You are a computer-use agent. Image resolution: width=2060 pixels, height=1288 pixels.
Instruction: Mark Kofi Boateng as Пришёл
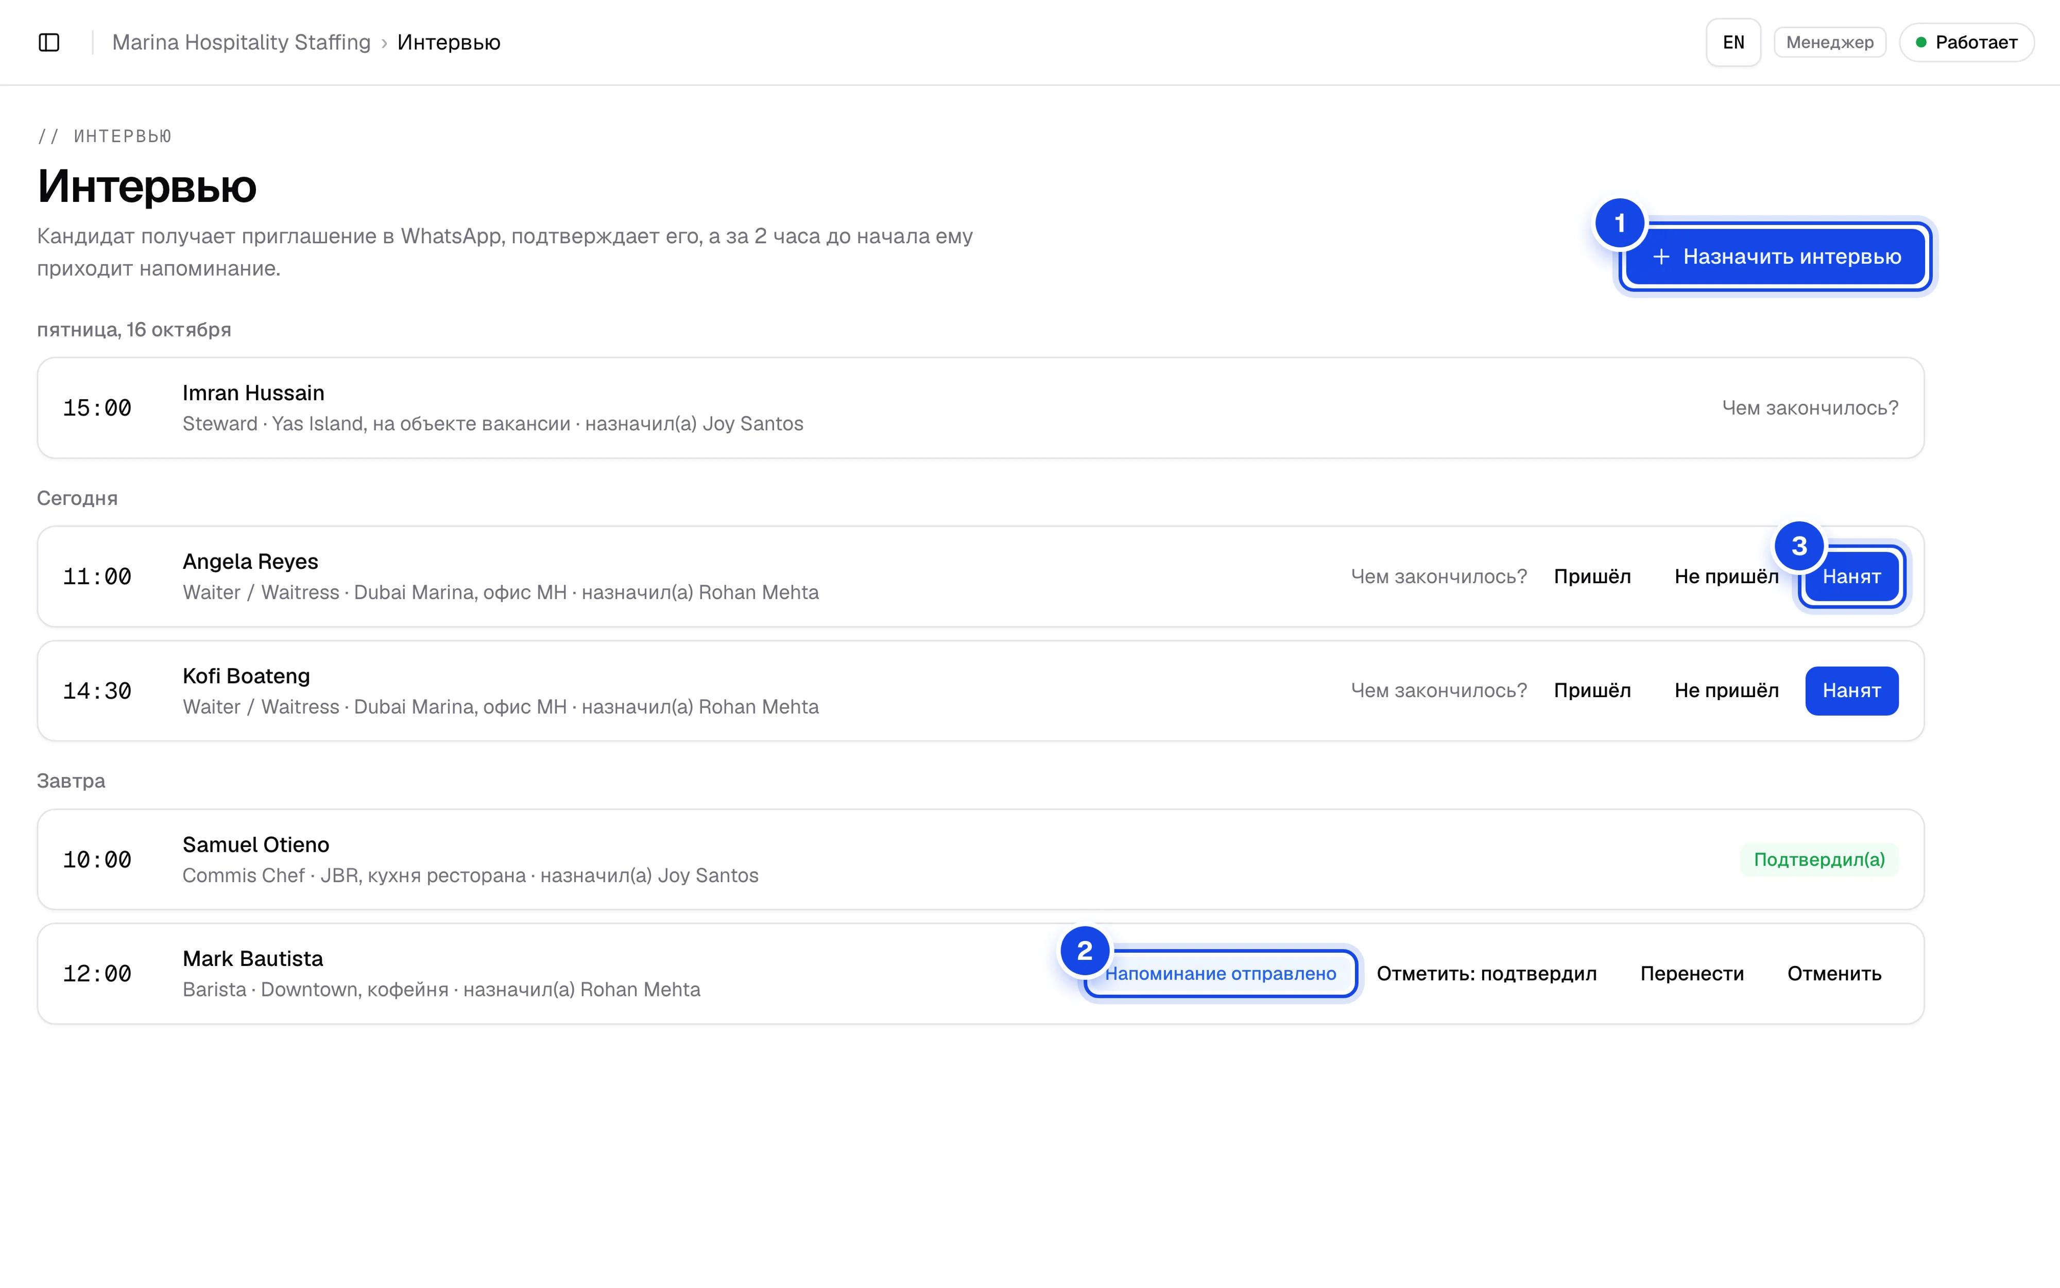point(1592,691)
